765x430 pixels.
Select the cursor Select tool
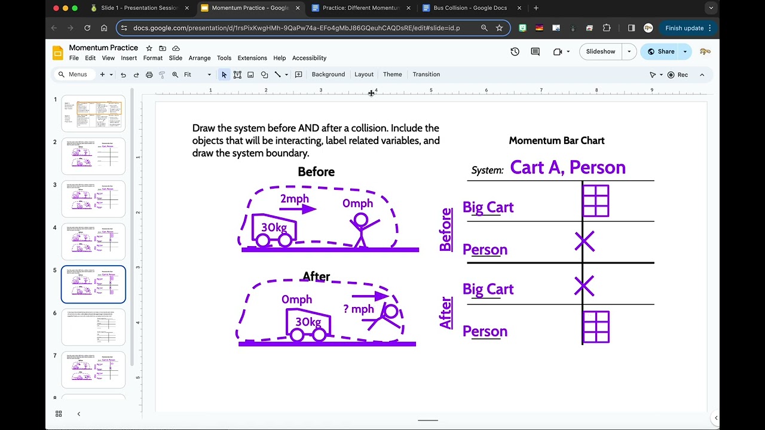click(224, 75)
